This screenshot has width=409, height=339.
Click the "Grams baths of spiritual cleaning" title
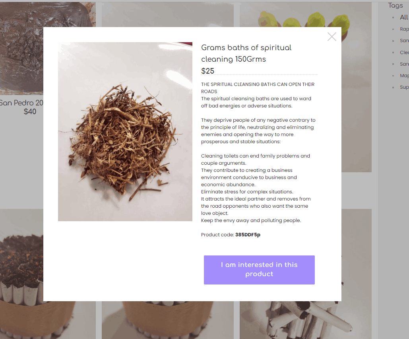tap(246, 53)
